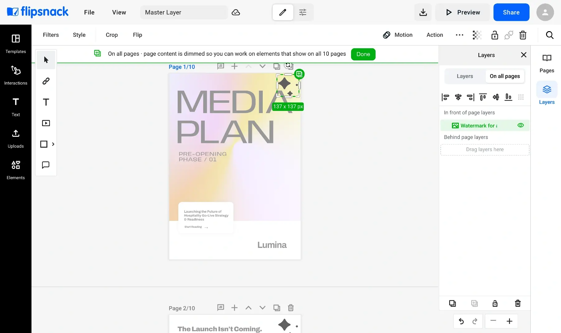Select the video embed tool

(46, 123)
